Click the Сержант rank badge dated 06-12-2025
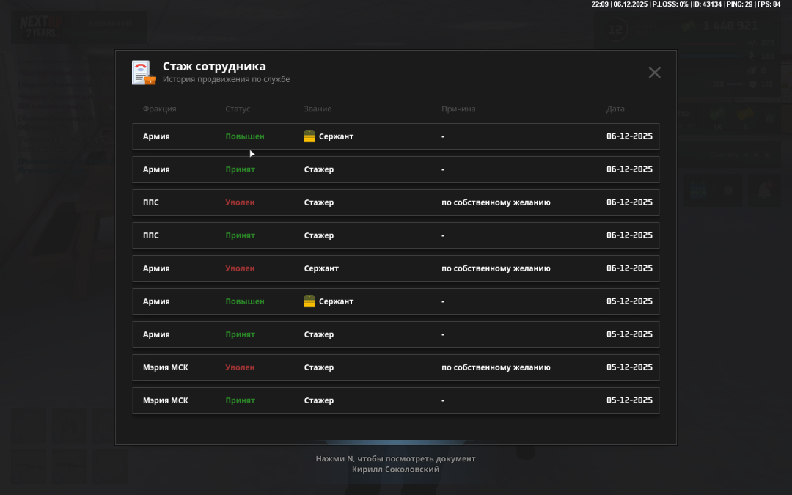The image size is (792, 495). [309, 136]
